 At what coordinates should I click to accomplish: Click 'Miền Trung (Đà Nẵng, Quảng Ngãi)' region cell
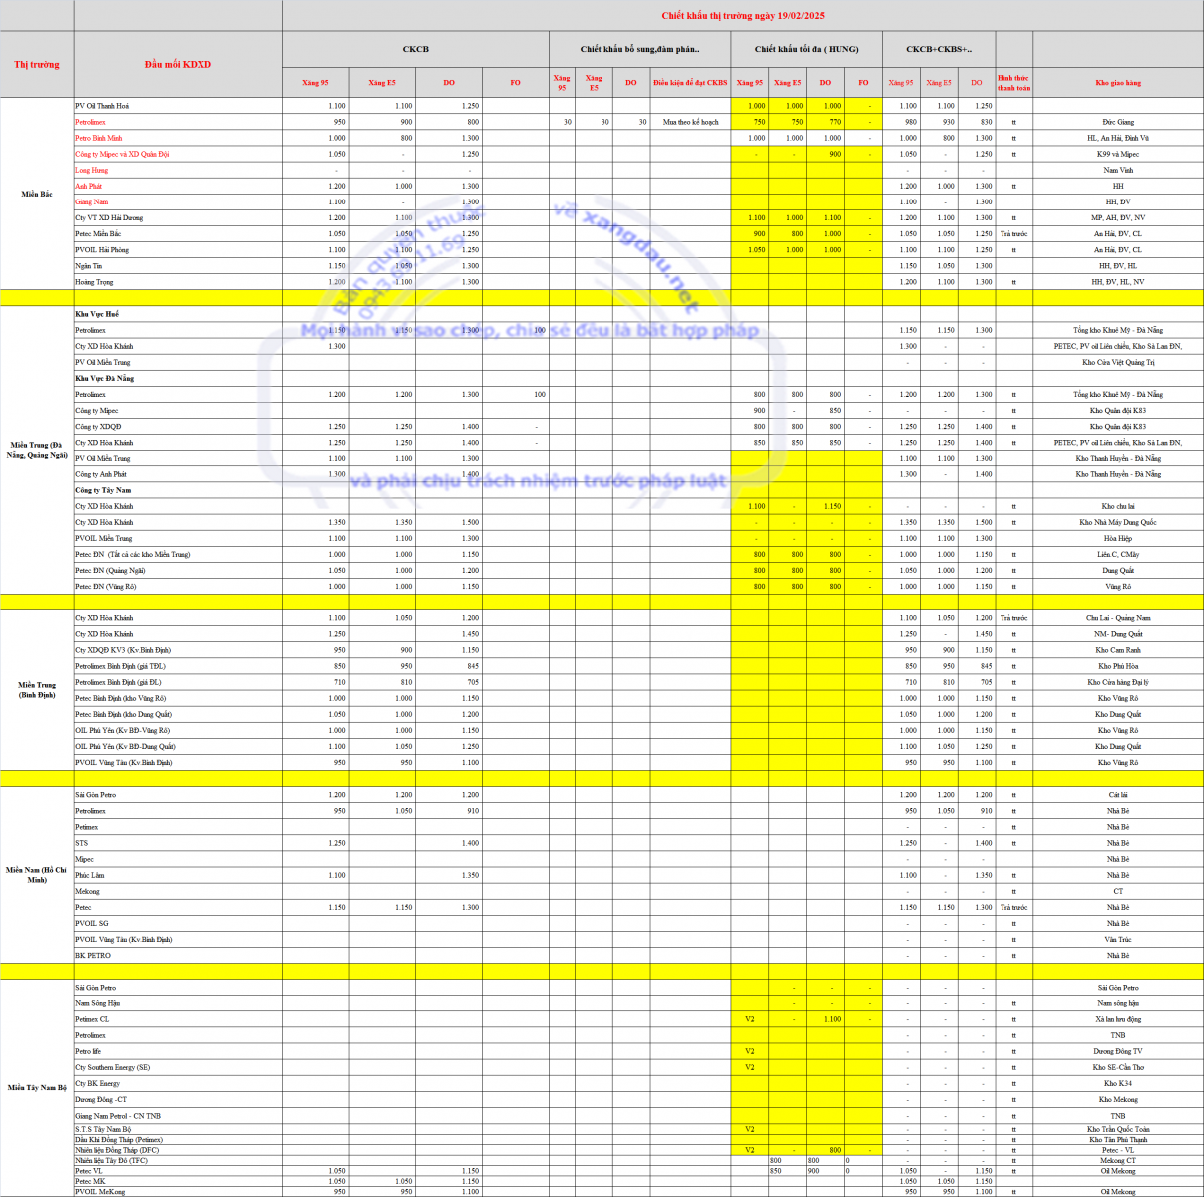[x=37, y=450]
